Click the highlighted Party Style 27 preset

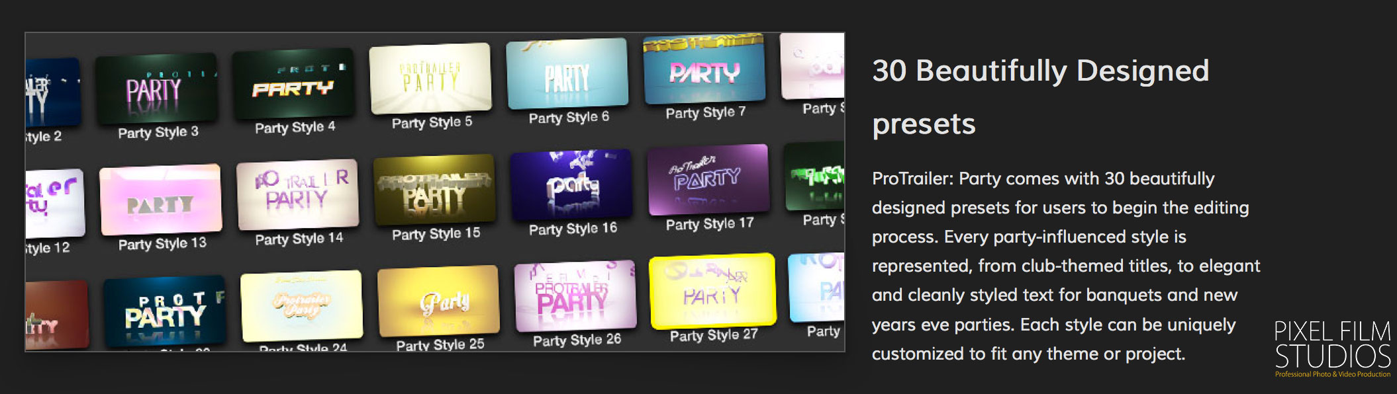(712, 291)
